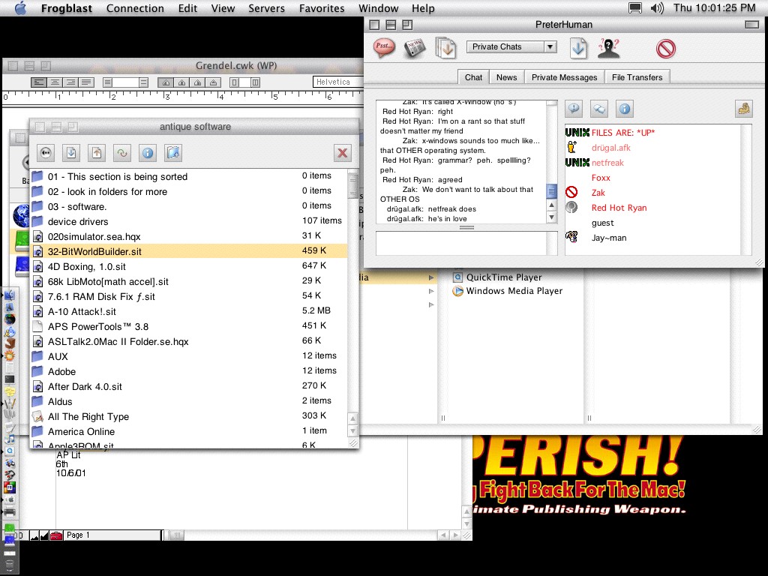Click the large mountains zoom-in icon in Grendel
The width and height of the screenshot is (768, 576).
click(44, 535)
